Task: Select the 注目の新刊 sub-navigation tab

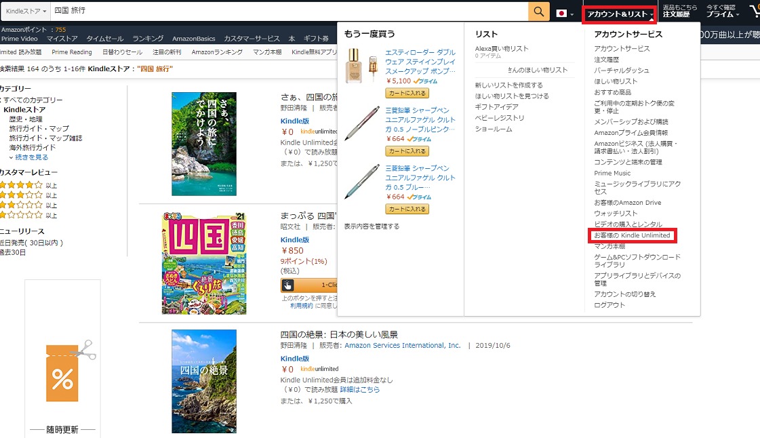Action: (167, 52)
